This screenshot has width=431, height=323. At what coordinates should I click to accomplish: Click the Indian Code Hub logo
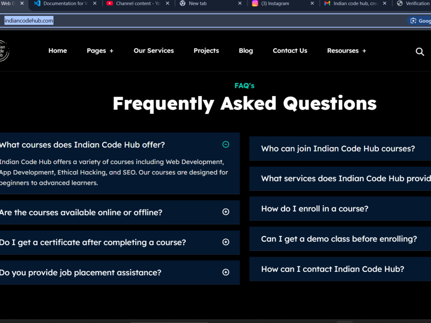click(4, 51)
